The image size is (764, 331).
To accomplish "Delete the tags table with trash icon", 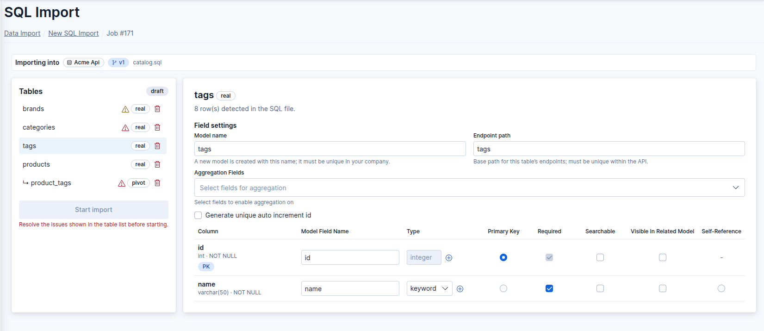I will 157,146.
